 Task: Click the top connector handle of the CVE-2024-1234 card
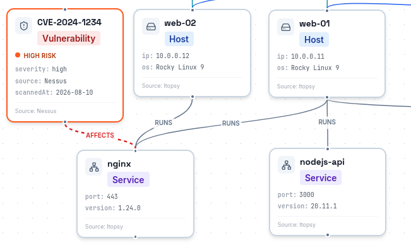pyautogui.click(x=65, y=9)
